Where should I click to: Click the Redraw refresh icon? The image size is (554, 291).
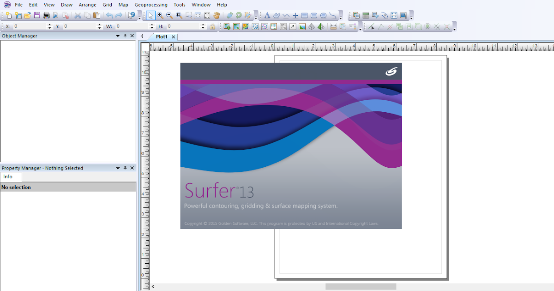(238, 15)
